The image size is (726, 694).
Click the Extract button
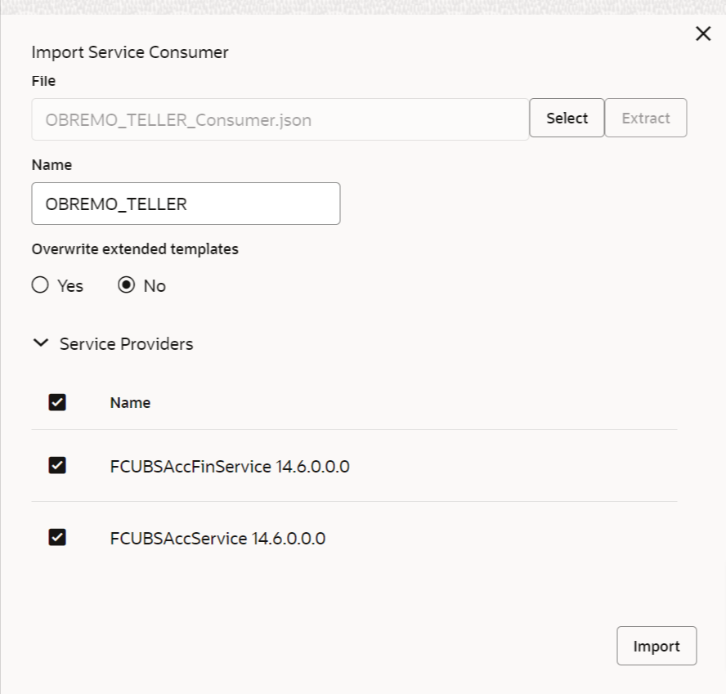(645, 118)
